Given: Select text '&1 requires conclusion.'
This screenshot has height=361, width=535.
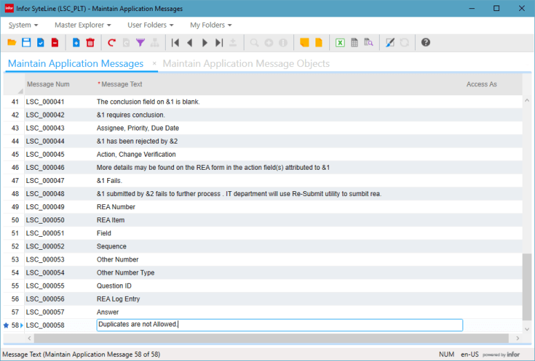Looking at the screenshot, I should (130, 115).
